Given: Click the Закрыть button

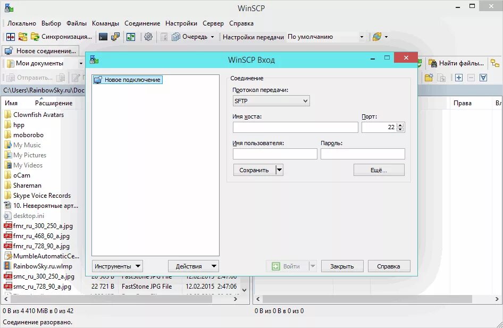Looking at the screenshot, I should [342, 266].
